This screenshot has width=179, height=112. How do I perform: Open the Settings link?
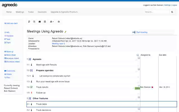[167, 5]
